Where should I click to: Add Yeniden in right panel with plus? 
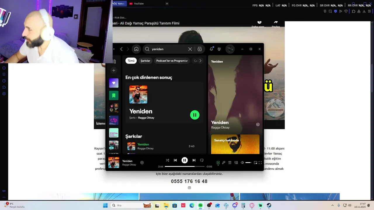pos(258,125)
